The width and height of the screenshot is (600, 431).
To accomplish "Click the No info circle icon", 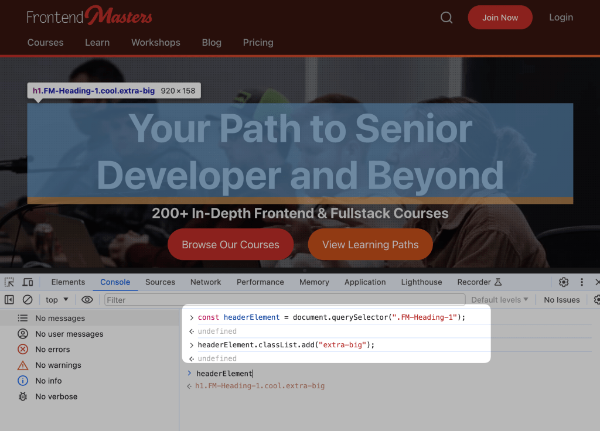I will [x=23, y=381].
